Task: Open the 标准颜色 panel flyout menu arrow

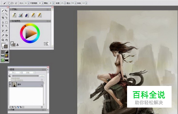Action: [x=50, y=21]
